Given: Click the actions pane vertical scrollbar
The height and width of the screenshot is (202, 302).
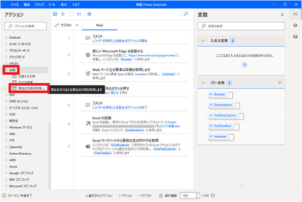Looking at the screenshot, I should (50, 155).
